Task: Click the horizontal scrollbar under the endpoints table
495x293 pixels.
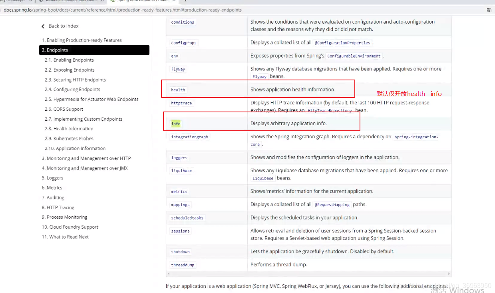Action: (x=308, y=274)
